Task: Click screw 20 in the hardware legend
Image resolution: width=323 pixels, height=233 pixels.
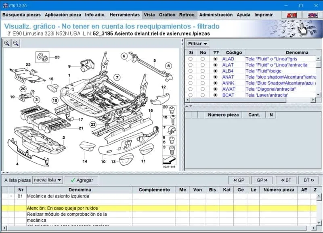Action: [172, 110]
